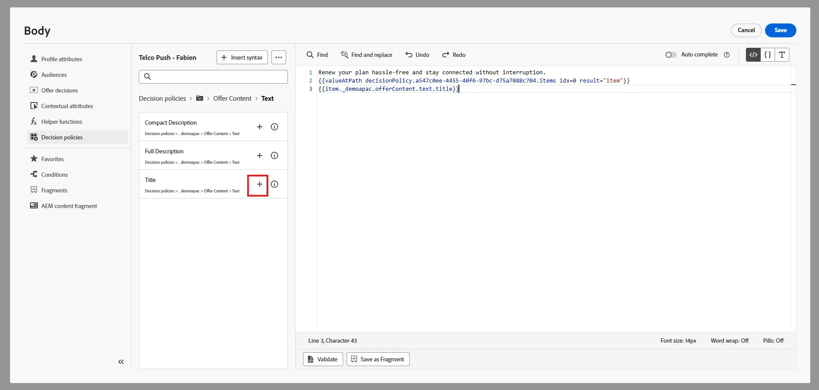The height and width of the screenshot is (390, 819).
Task: Open Auto complete help tooltip
Action: coord(727,55)
